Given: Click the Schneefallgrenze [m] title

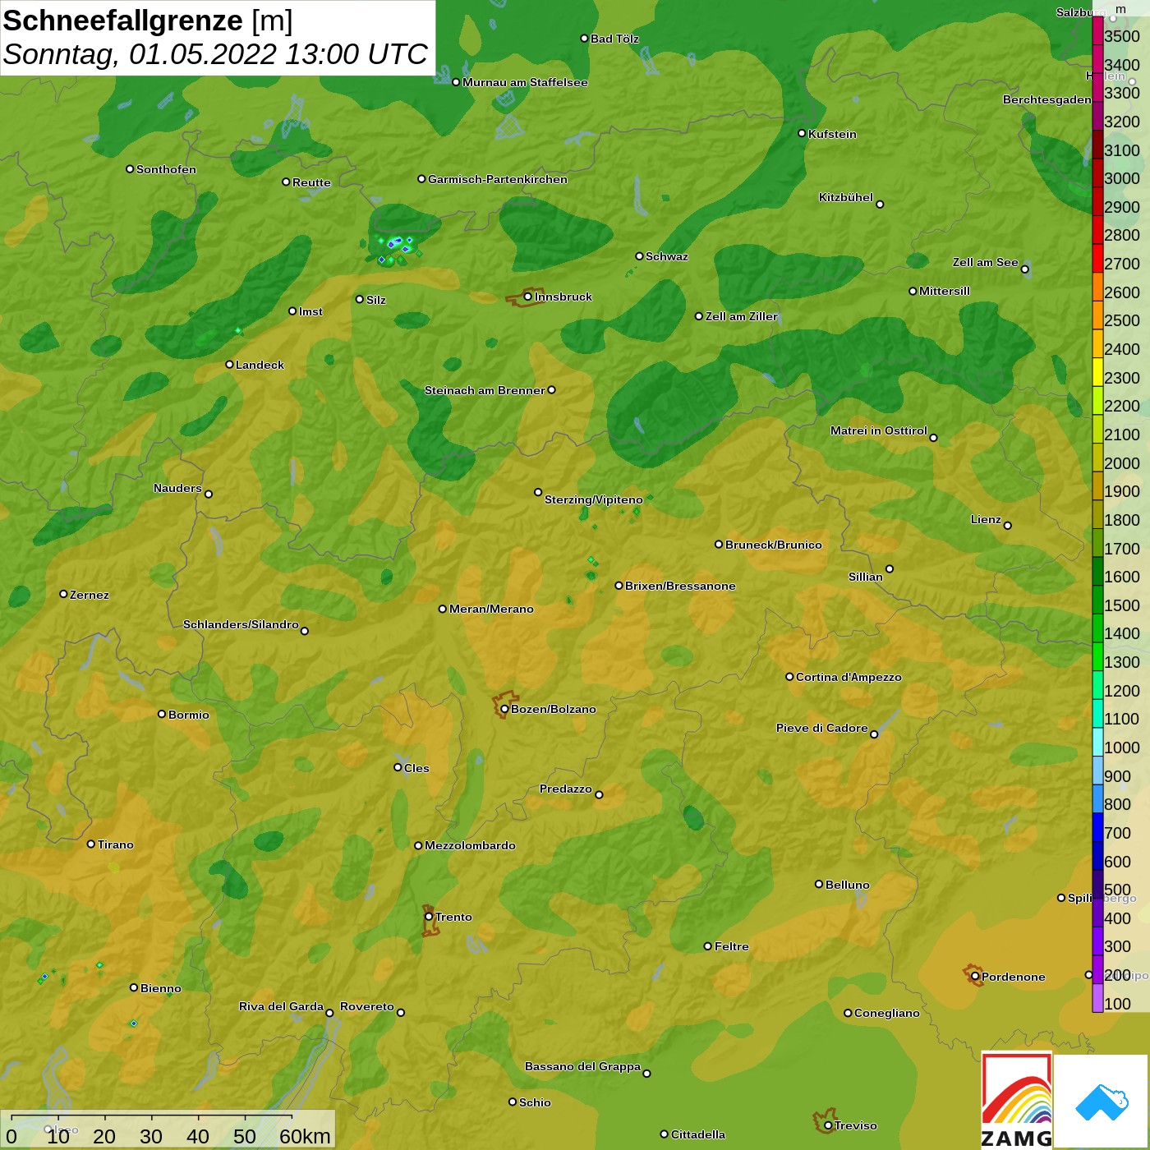Looking at the screenshot, I should click(148, 21).
